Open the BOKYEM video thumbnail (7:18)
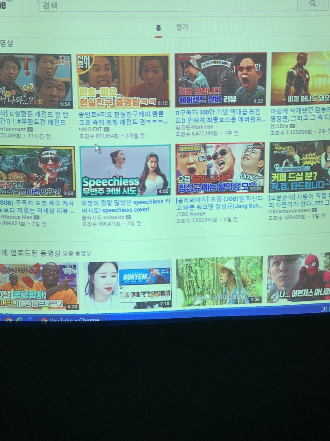This screenshot has width=330, height=441. pos(127,285)
